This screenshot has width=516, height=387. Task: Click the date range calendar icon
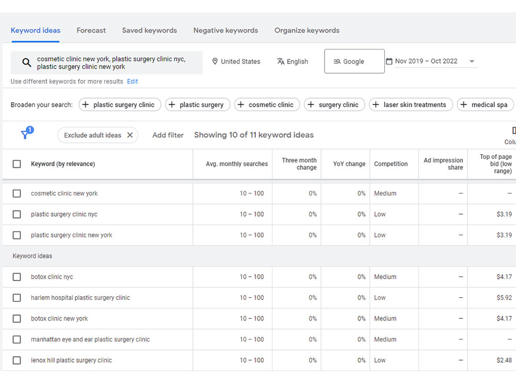tap(389, 61)
